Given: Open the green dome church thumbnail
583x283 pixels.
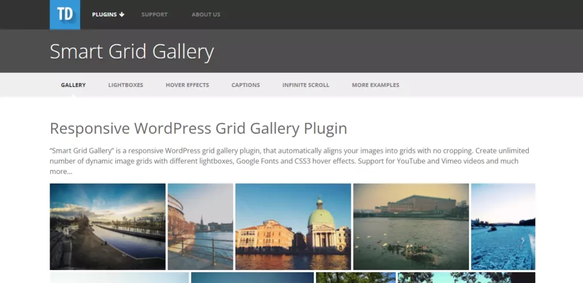Looking at the screenshot, I should tap(293, 226).
